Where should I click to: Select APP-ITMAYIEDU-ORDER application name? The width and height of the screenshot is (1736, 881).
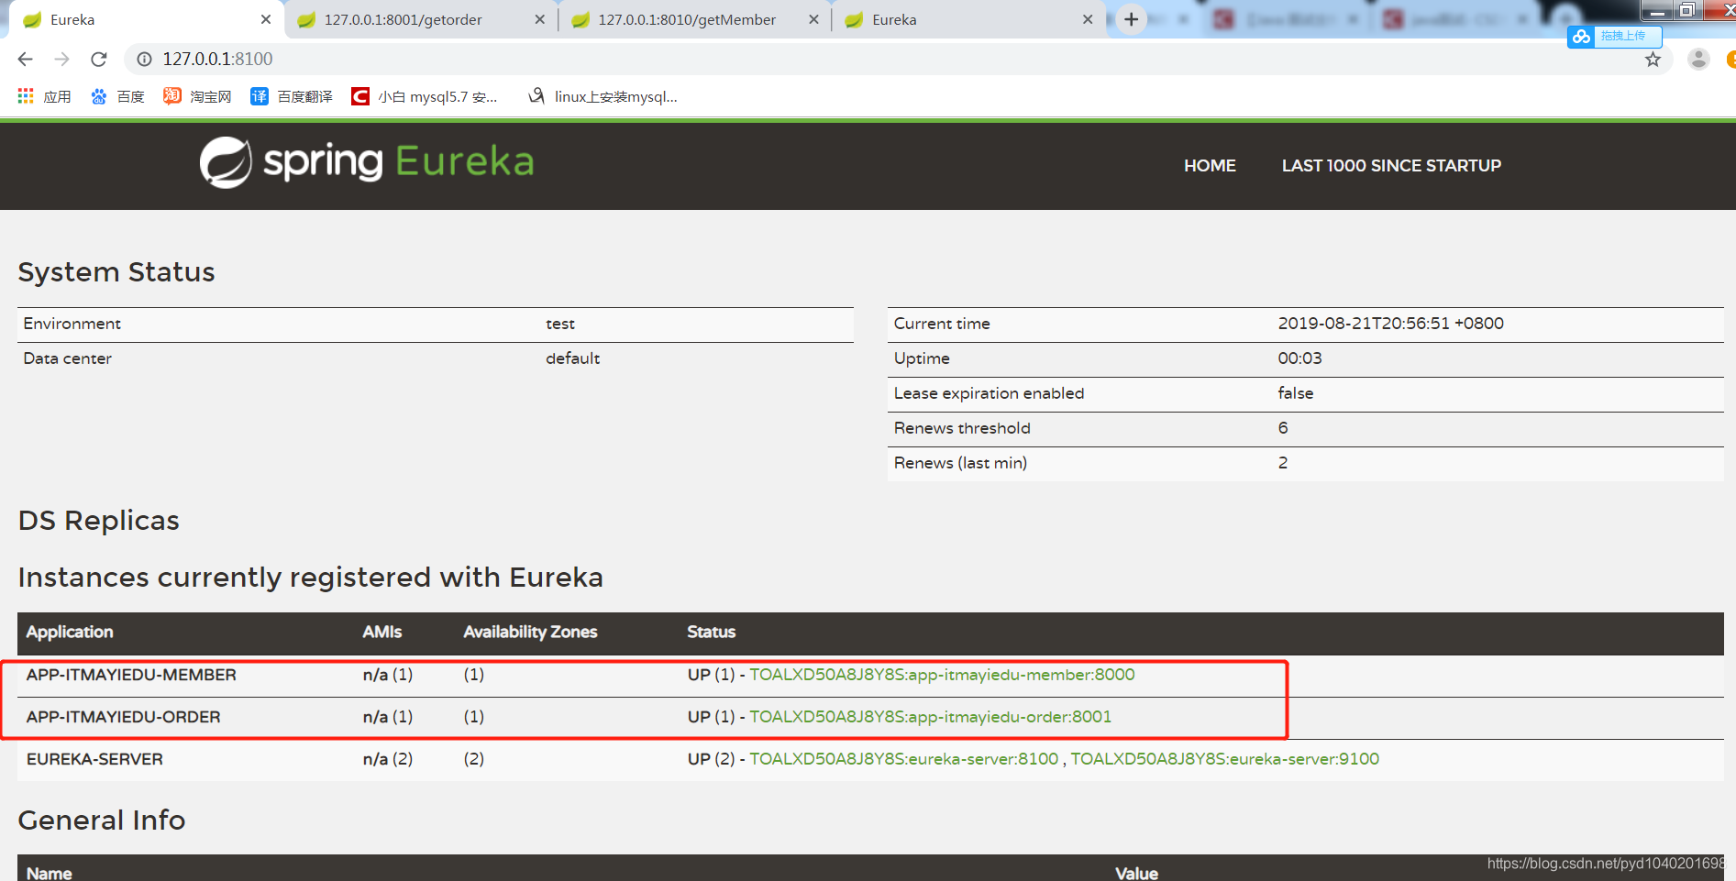pos(123,717)
